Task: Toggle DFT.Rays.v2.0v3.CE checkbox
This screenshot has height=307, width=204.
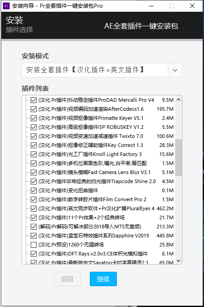Action: [x=33, y=254]
